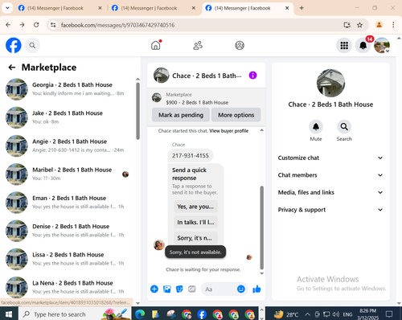
Task: Open the Friends icon in top navigation
Action: (198, 45)
